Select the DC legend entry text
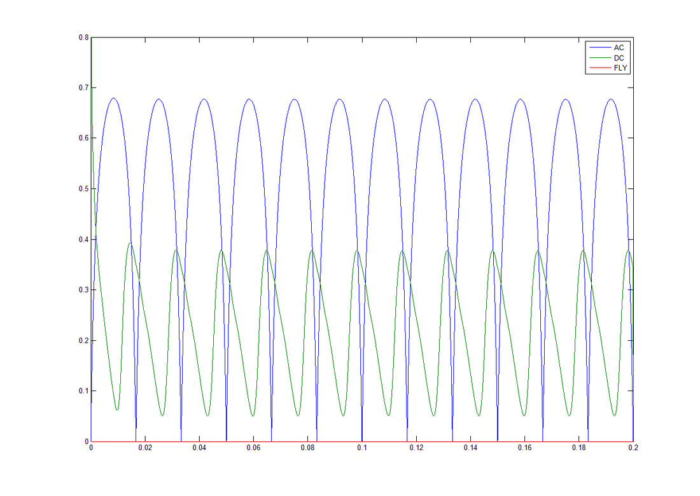Viewport: 700px width, 496px height. (x=619, y=58)
